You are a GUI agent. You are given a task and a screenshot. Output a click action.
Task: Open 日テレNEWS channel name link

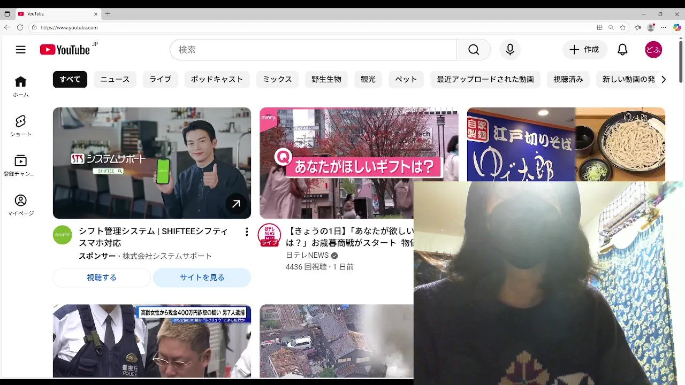[307, 256]
